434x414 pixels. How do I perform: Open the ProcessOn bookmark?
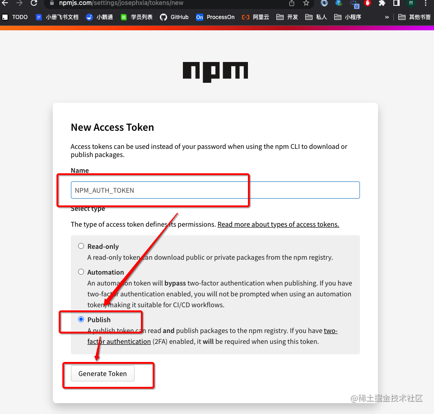215,17
